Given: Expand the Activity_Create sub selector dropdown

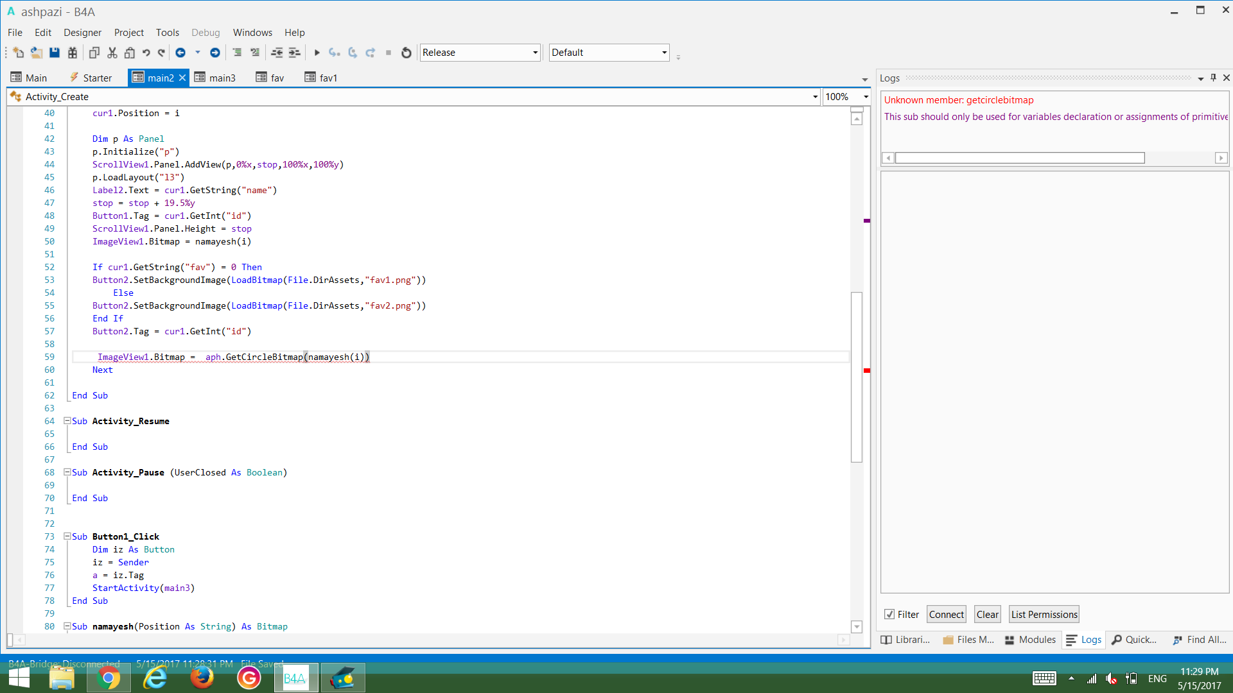Looking at the screenshot, I should 815,97.
